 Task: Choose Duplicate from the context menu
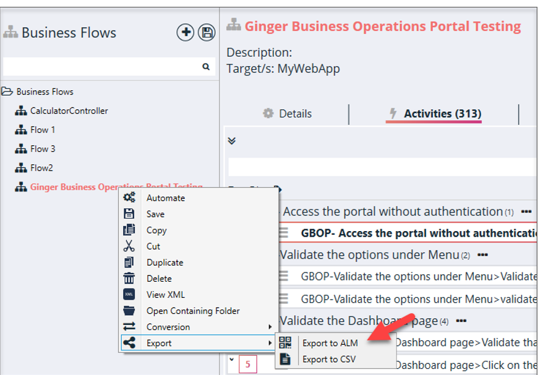165,263
